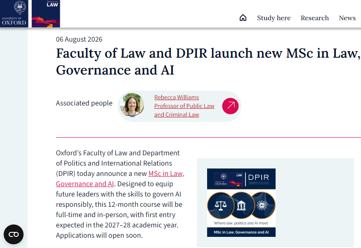Click the scales of justice icon
Image resolution: width=361 pixels, height=248 pixels.
point(221,205)
